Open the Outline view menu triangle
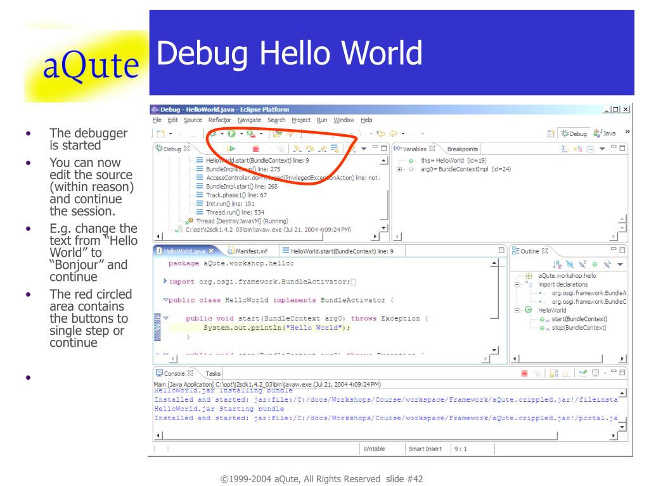The image size is (649, 486). pyautogui.click(x=620, y=265)
